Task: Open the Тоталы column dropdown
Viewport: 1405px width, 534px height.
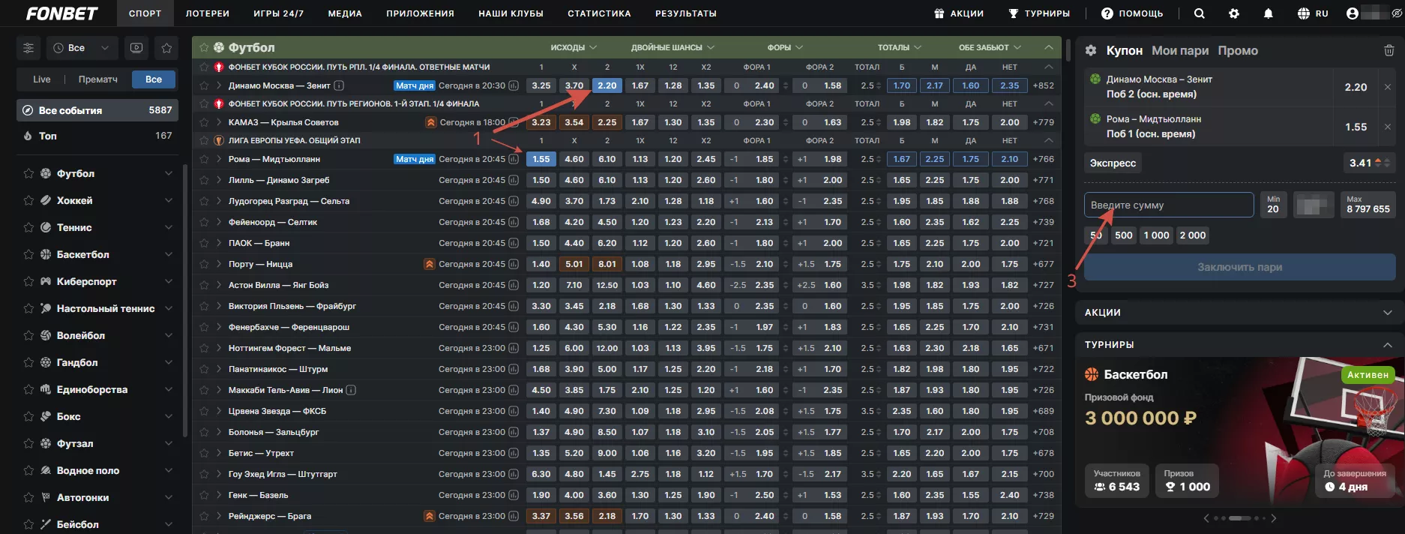Action: (900, 47)
